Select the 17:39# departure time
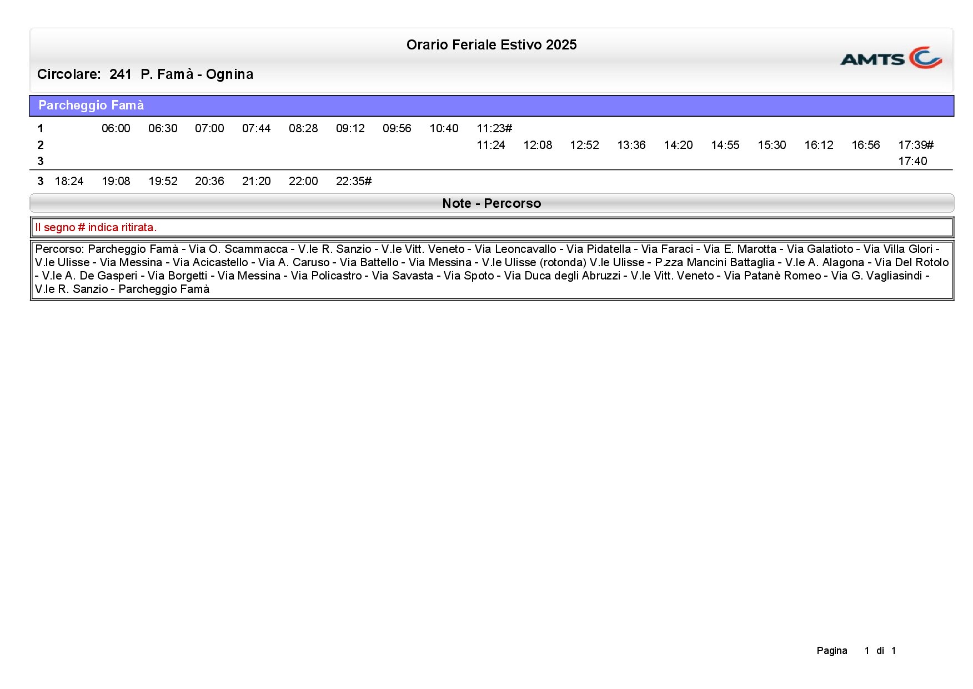The width and height of the screenshot is (973, 689). (916, 145)
